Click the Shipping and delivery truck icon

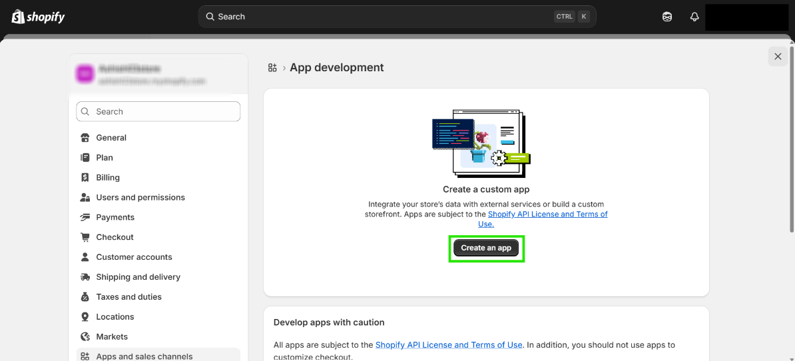pyautogui.click(x=85, y=277)
